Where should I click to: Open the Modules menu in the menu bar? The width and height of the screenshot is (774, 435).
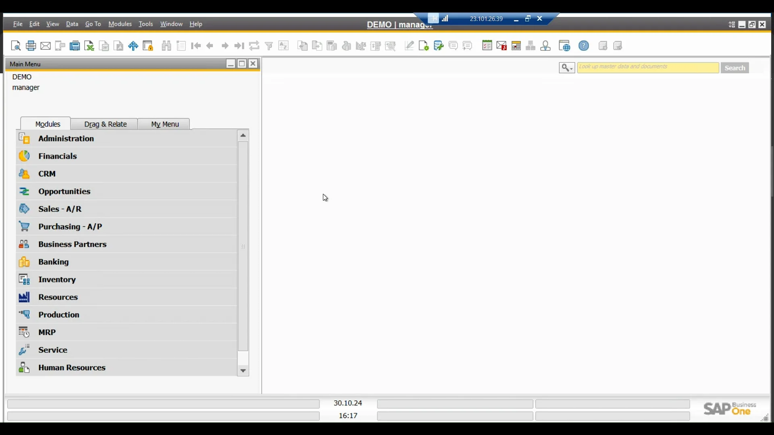click(120, 24)
